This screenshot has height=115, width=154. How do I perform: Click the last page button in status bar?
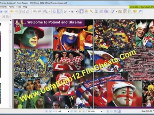pyautogui.click(x=75, y=111)
